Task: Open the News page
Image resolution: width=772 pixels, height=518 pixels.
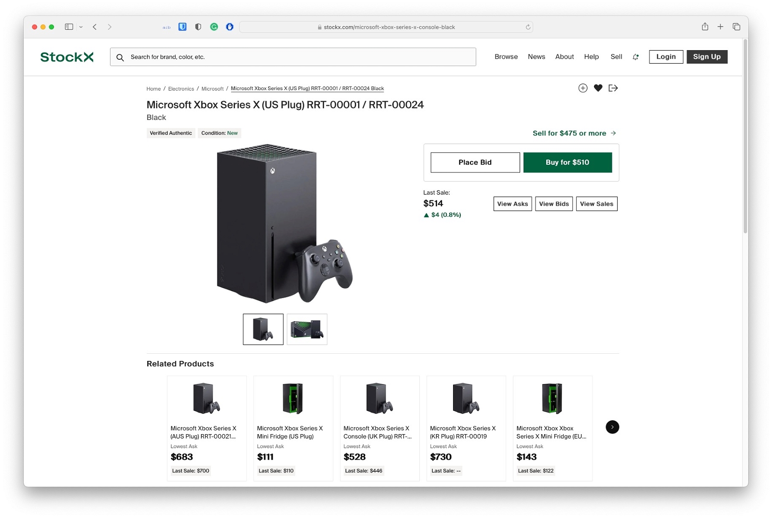Action: pyautogui.click(x=537, y=57)
